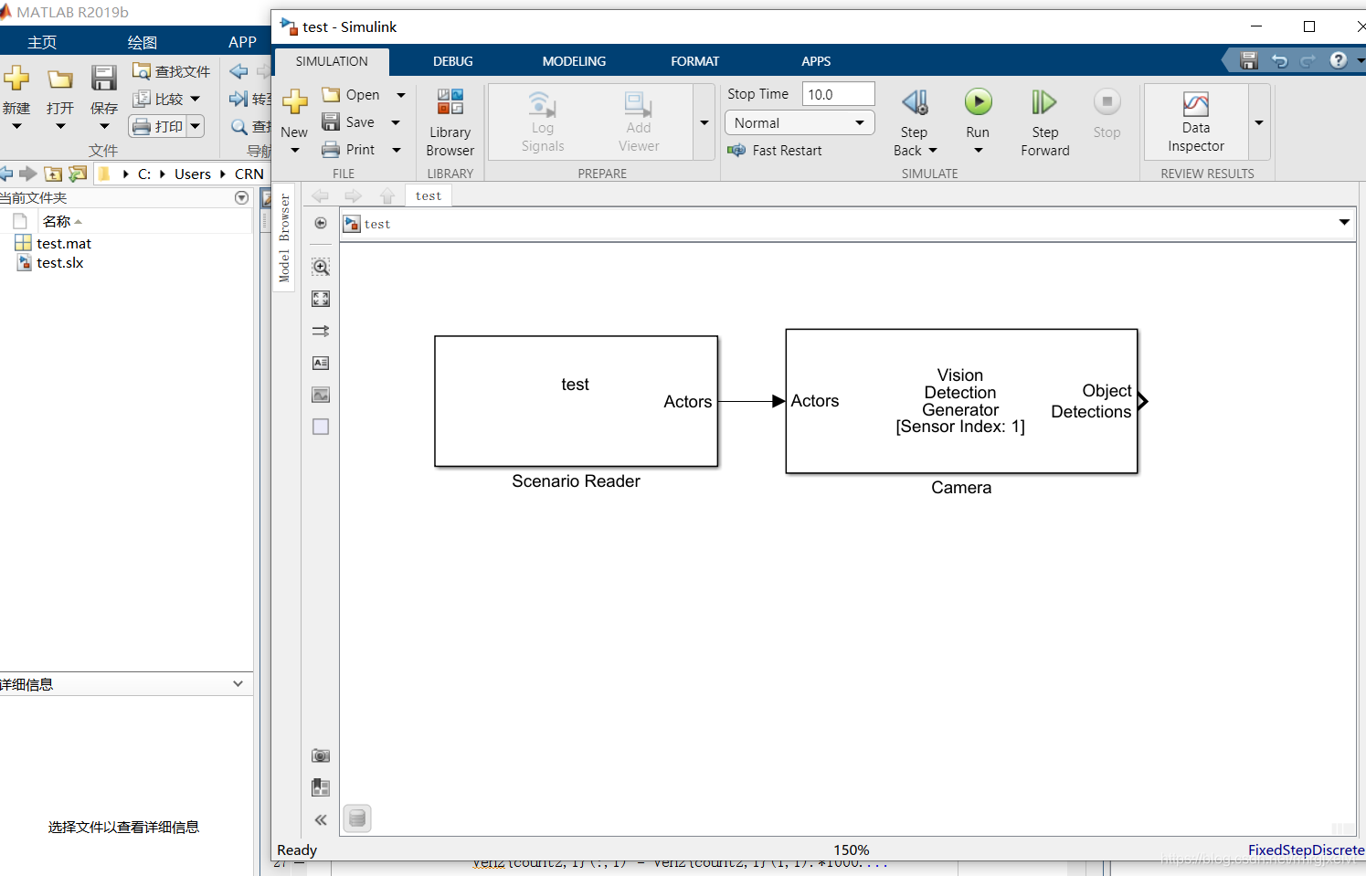Click the FixedStepDiscrete solver link
This screenshot has height=876, width=1366.
[1306, 850]
